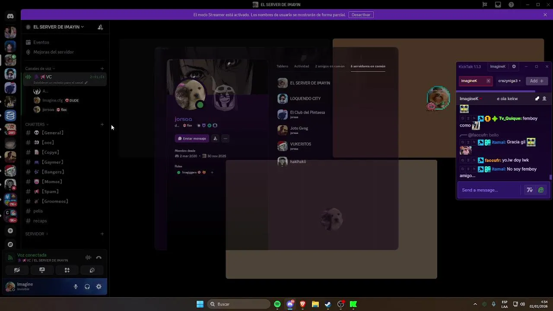Open EL SERVER DE IMAYIN dropdown menu
553x311 pixels.
point(58,27)
